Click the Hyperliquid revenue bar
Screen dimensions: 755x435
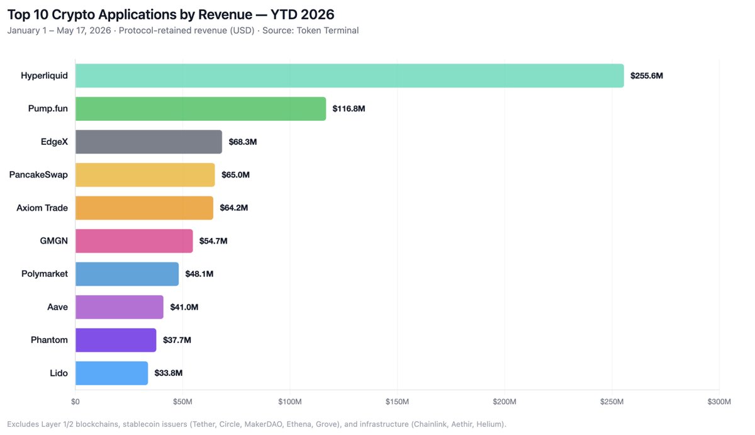pos(350,76)
